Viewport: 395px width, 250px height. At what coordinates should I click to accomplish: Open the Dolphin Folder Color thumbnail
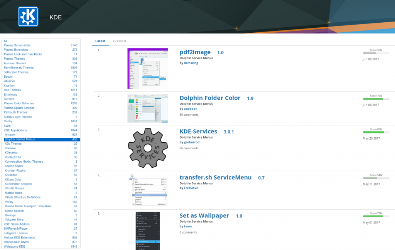(148, 108)
